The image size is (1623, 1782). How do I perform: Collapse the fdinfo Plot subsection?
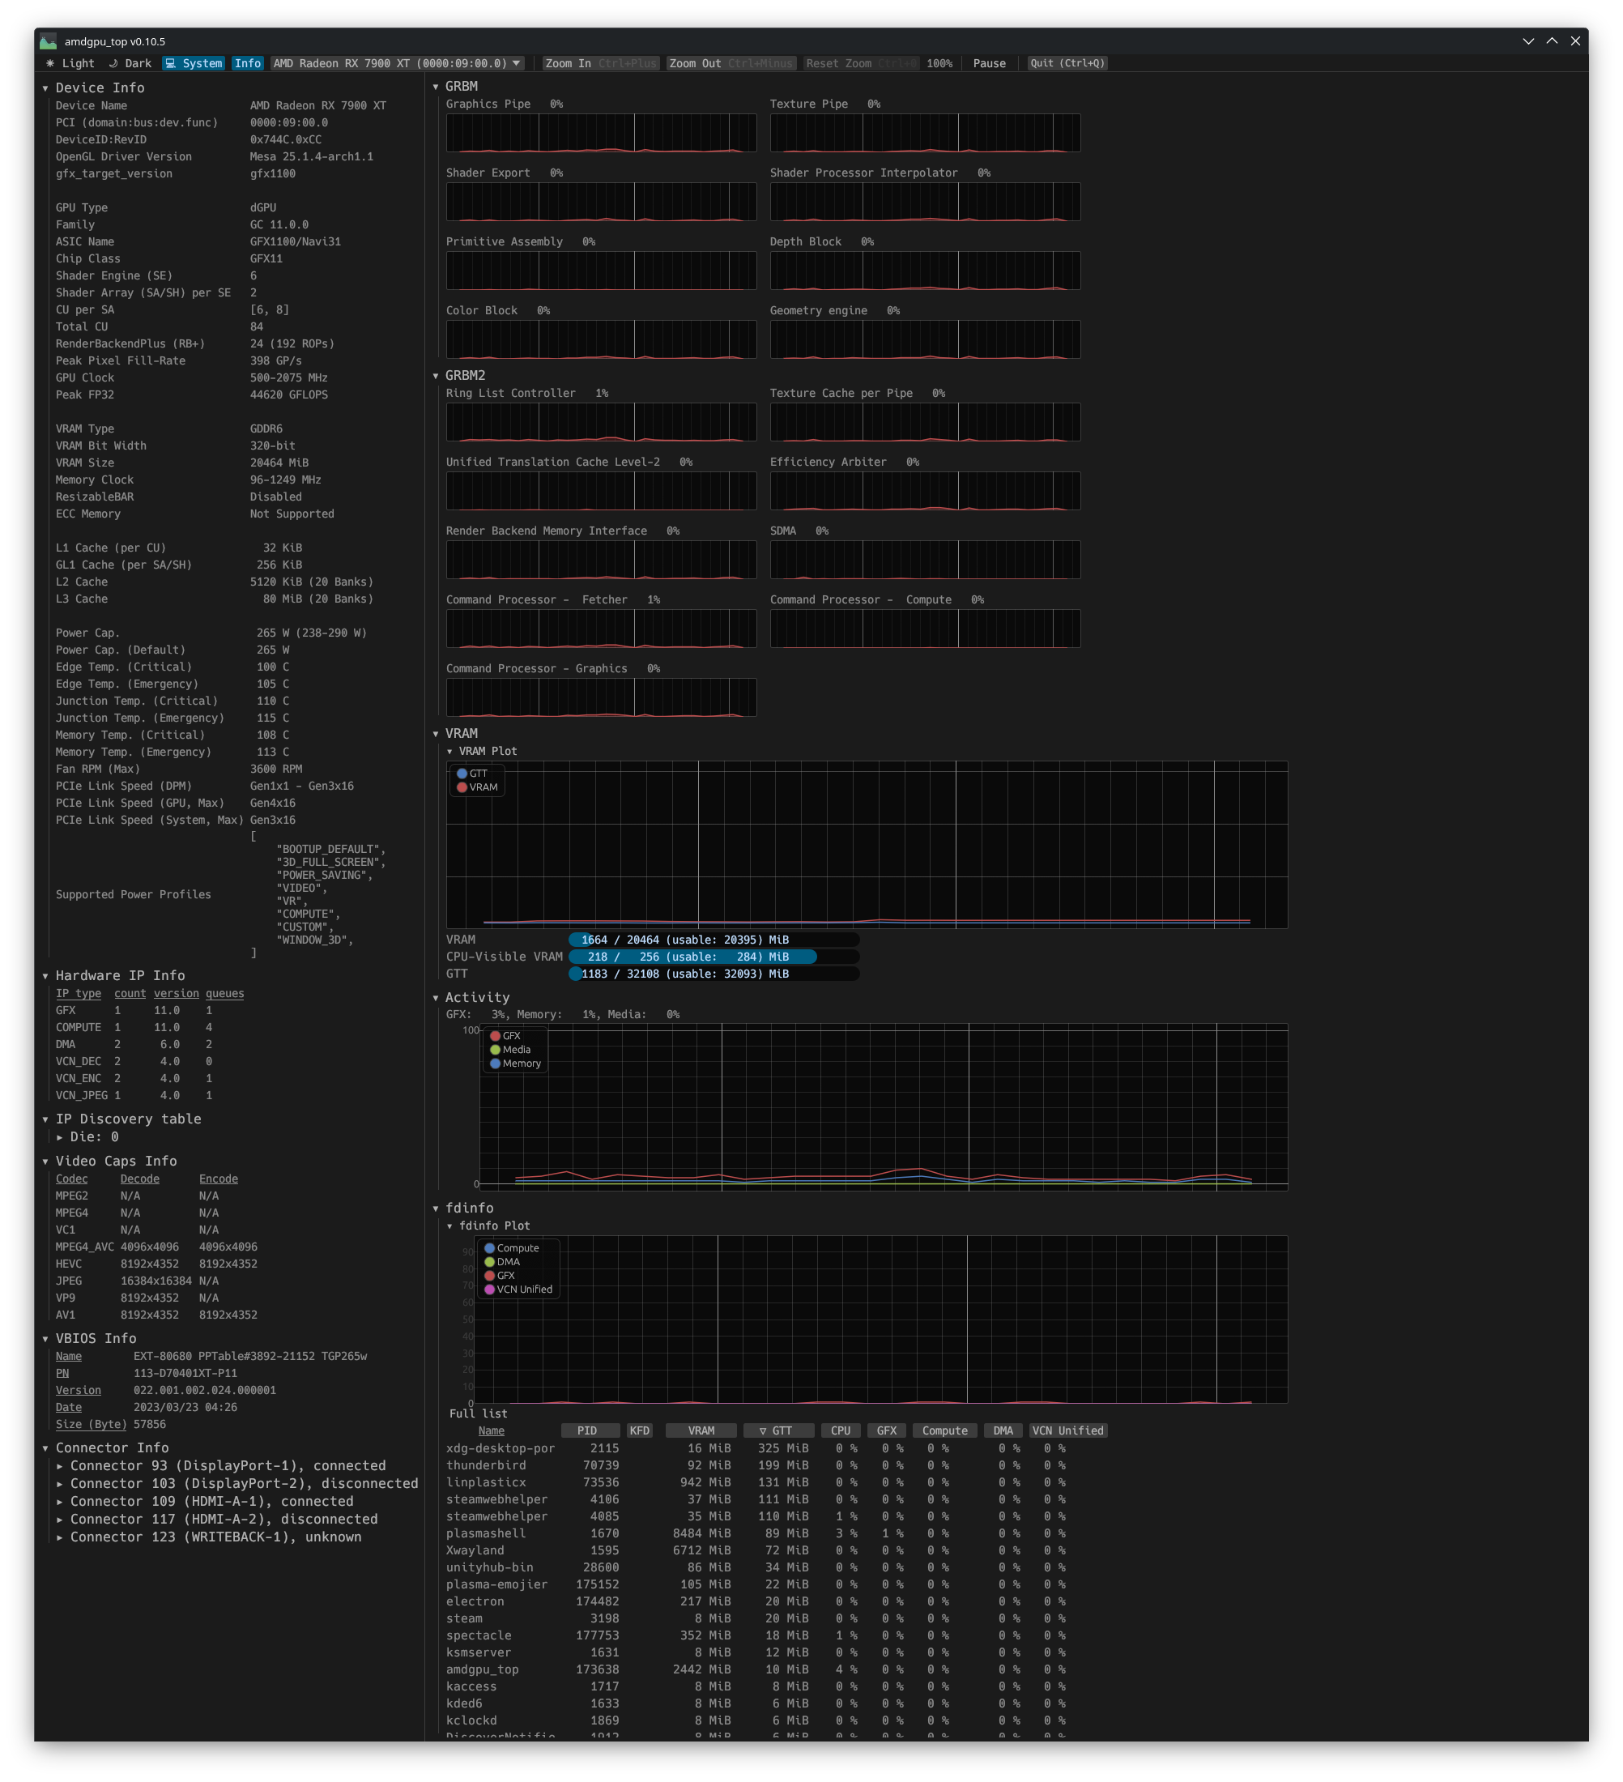click(x=488, y=1226)
